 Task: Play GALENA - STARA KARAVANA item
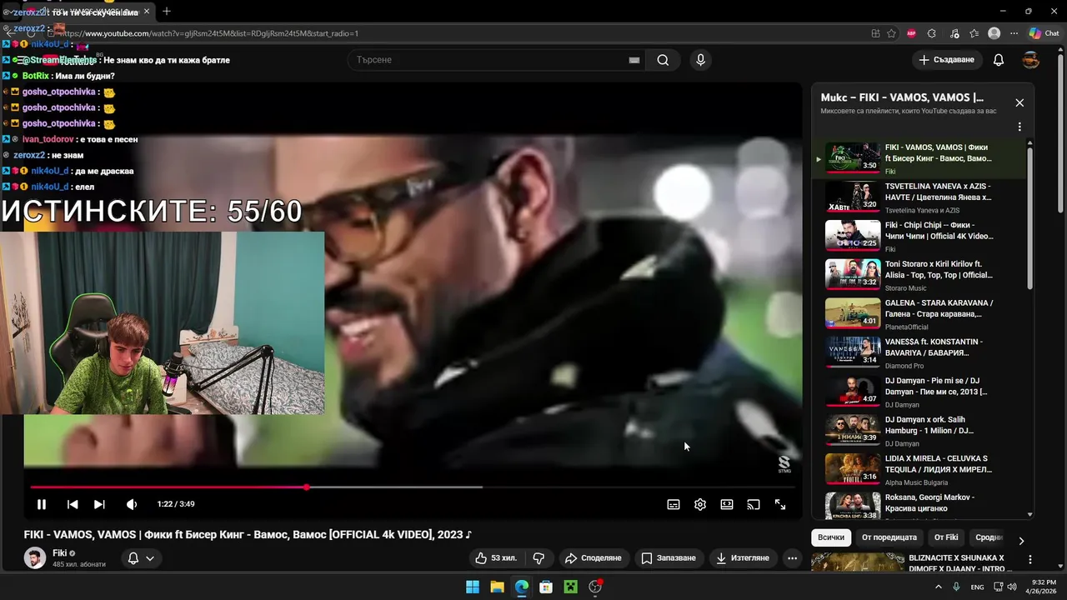(x=919, y=313)
